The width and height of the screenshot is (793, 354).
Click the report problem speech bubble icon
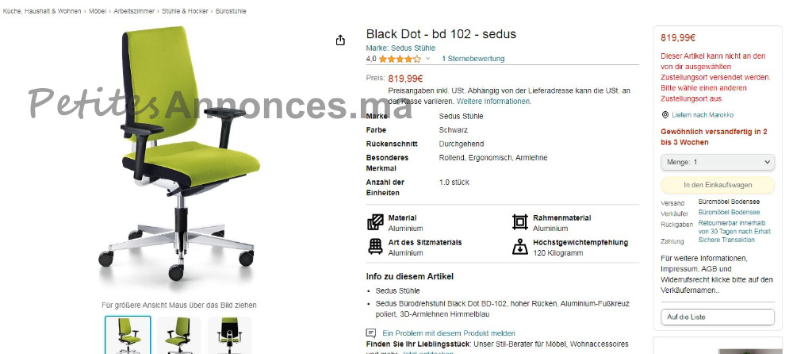371,333
